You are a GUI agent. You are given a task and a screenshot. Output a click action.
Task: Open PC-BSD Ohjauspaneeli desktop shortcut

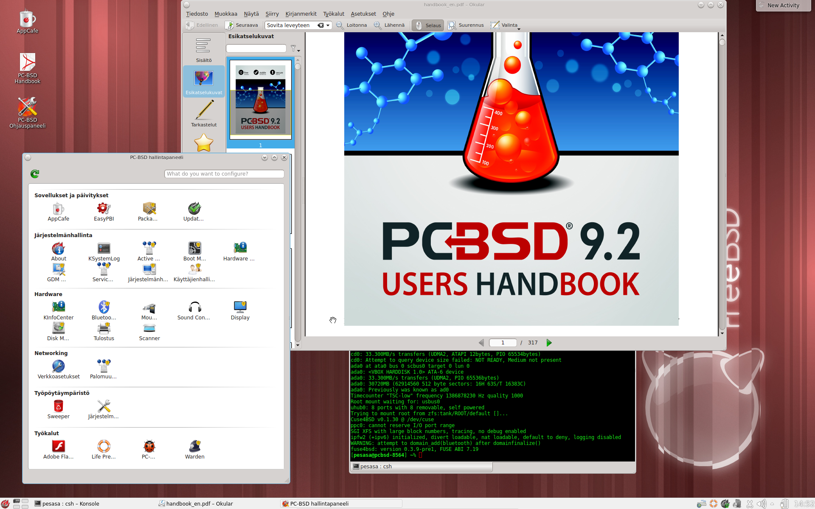pos(28,113)
